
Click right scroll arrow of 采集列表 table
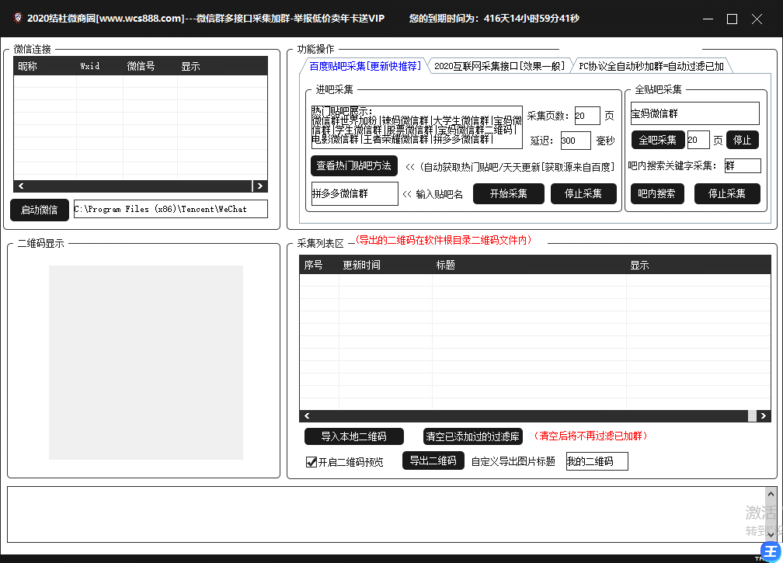(763, 415)
